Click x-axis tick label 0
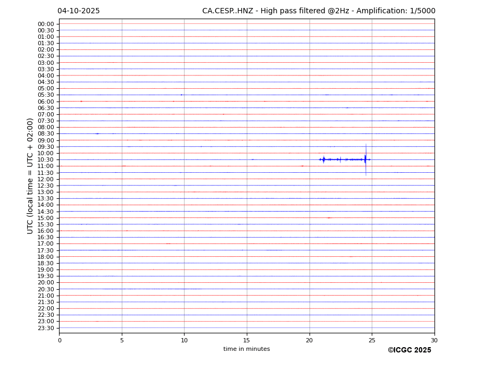The height and width of the screenshot is (370, 493). click(x=60, y=340)
